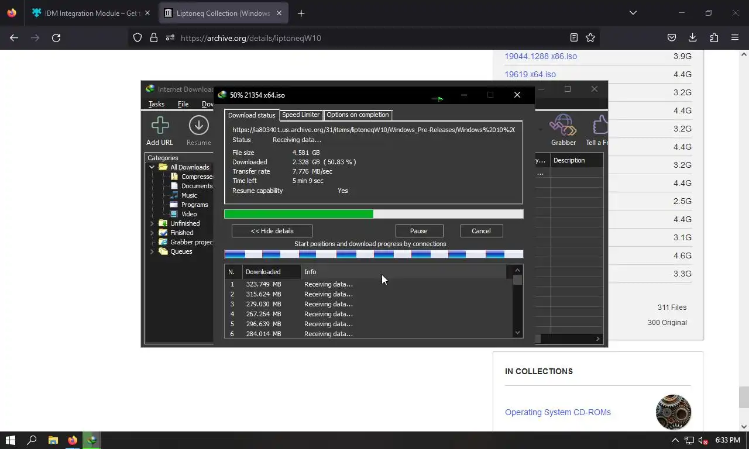The width and height of the screenshot is (749, 449).
Task: Click the Firefox list all tabs chevron
Action: [x=633, y=13]
